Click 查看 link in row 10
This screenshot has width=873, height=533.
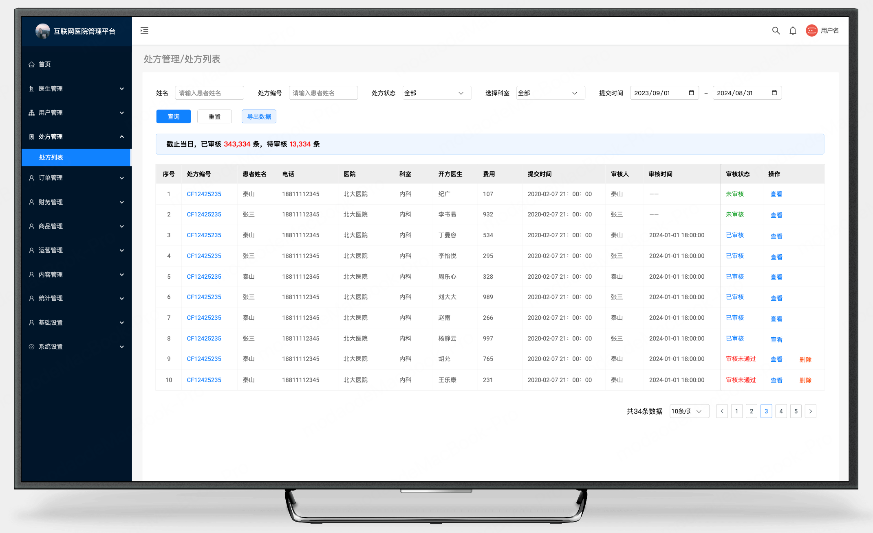coord(776,380)
